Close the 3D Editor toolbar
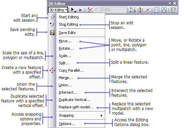Screen dimensions: 184x128 (x=175, y=3)
